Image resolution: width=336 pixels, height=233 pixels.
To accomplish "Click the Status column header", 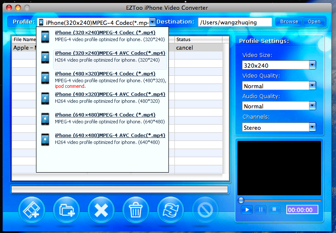I will tap(198, 39).
